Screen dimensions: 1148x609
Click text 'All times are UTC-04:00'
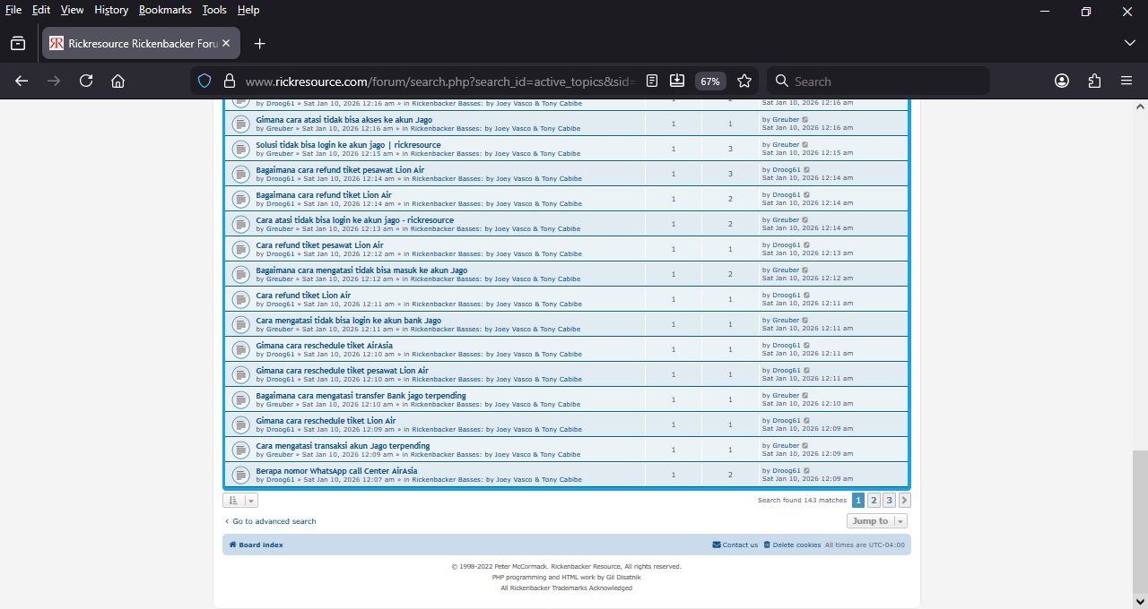coord(865,545)
